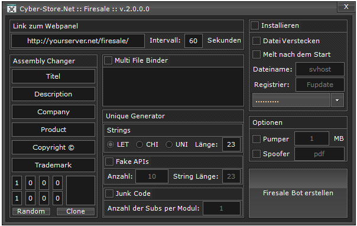Toggle Melt nach dem Start option
This screenshot has width=357, height=226.
click(257, 54)
